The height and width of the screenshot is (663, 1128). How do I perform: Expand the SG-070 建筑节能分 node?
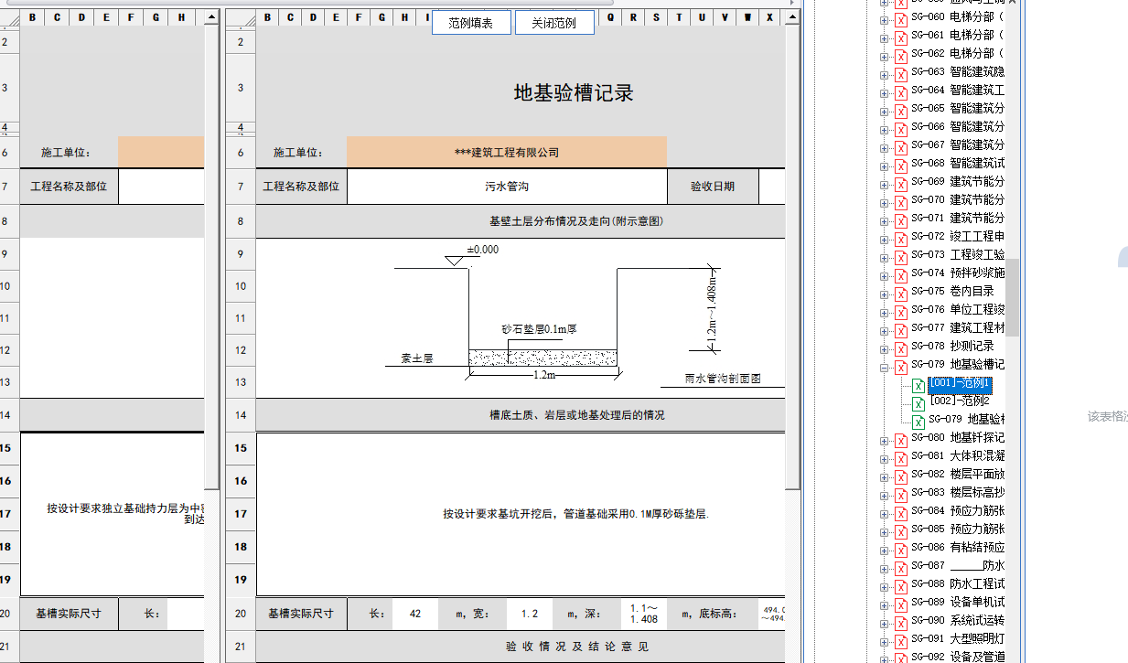tap(884, 202)
